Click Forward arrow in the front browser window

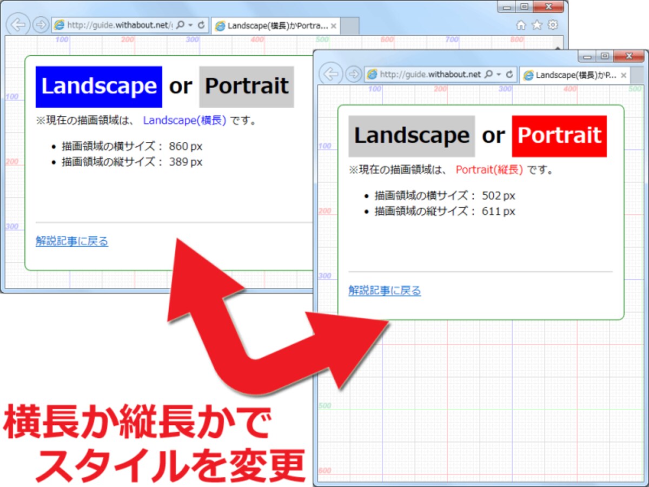coord(353,74)
